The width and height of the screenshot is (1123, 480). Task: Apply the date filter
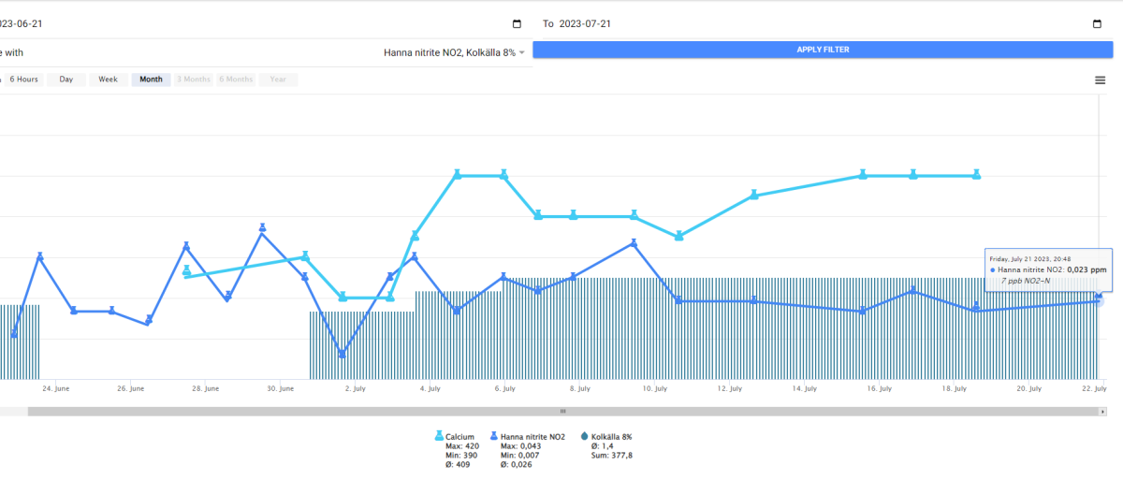pyautogui.click(x=823, y=50)
